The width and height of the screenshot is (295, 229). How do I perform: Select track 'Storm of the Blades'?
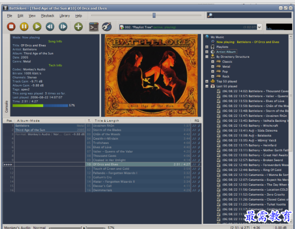[141, 130]
